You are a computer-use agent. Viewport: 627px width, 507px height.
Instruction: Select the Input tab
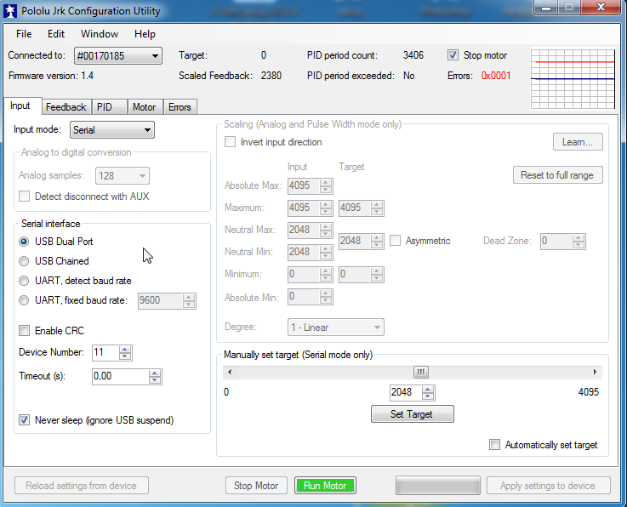tap(20, 105)
